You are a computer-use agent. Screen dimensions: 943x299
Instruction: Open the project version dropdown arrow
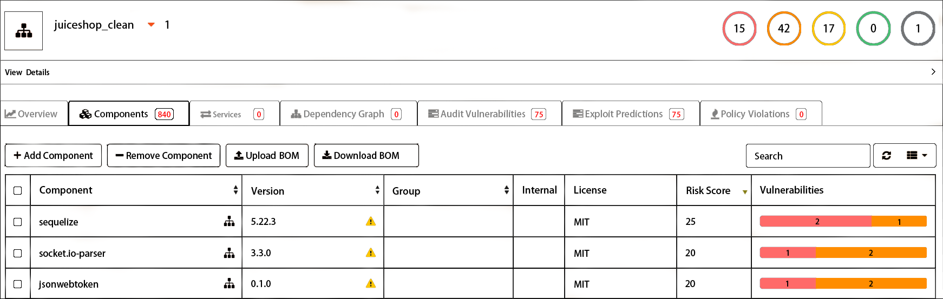pyautogui.click(x=152, y=25)
